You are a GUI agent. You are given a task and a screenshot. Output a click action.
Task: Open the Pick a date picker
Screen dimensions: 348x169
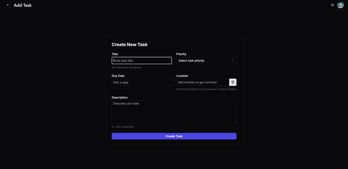[x=142, y=82]
